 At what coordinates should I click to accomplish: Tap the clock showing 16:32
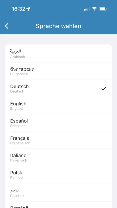click(x=19, y=9)
